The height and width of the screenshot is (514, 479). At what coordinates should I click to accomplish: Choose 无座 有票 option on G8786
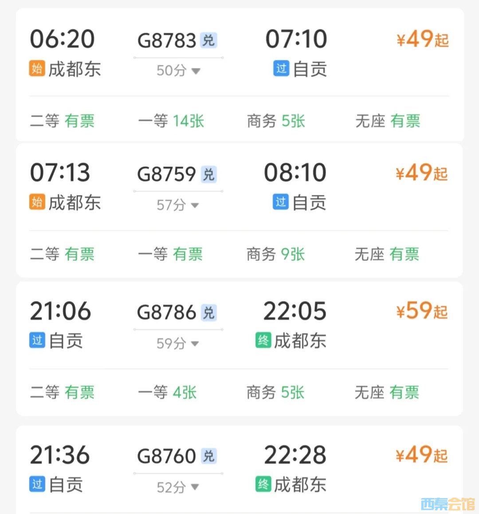[387, 392]
